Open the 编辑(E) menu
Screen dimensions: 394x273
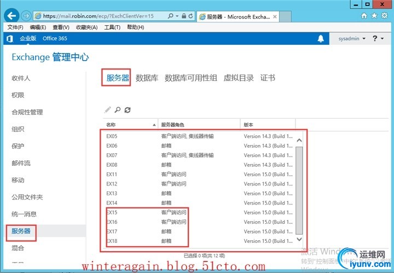click(x=38, y=27)
